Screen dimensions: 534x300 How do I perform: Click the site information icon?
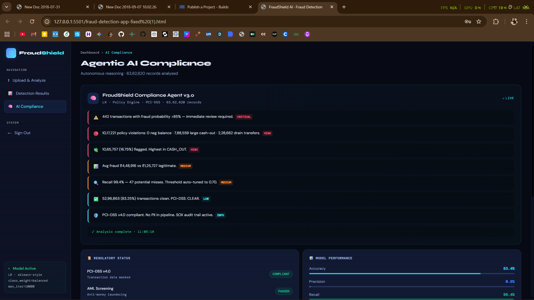[x=47, y=22]
